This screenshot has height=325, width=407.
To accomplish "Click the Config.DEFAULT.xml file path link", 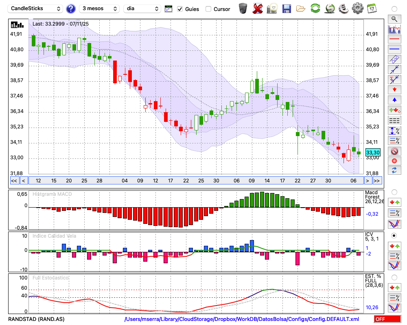I will pyautogui.click(x=242, y=319).
